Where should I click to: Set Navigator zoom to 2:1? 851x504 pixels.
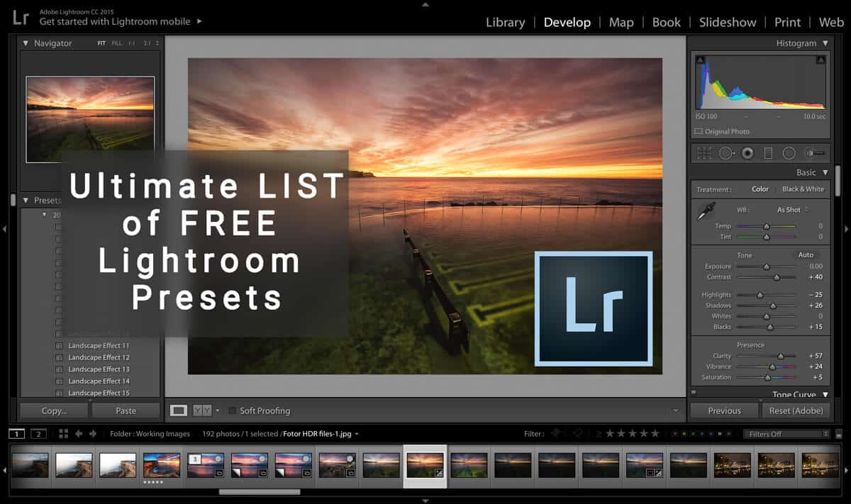pos(147,43)
